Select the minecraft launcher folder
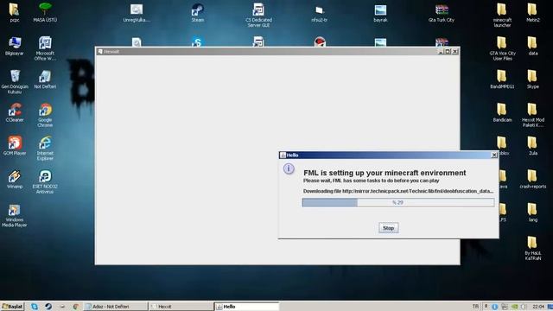 pos(502,16)
